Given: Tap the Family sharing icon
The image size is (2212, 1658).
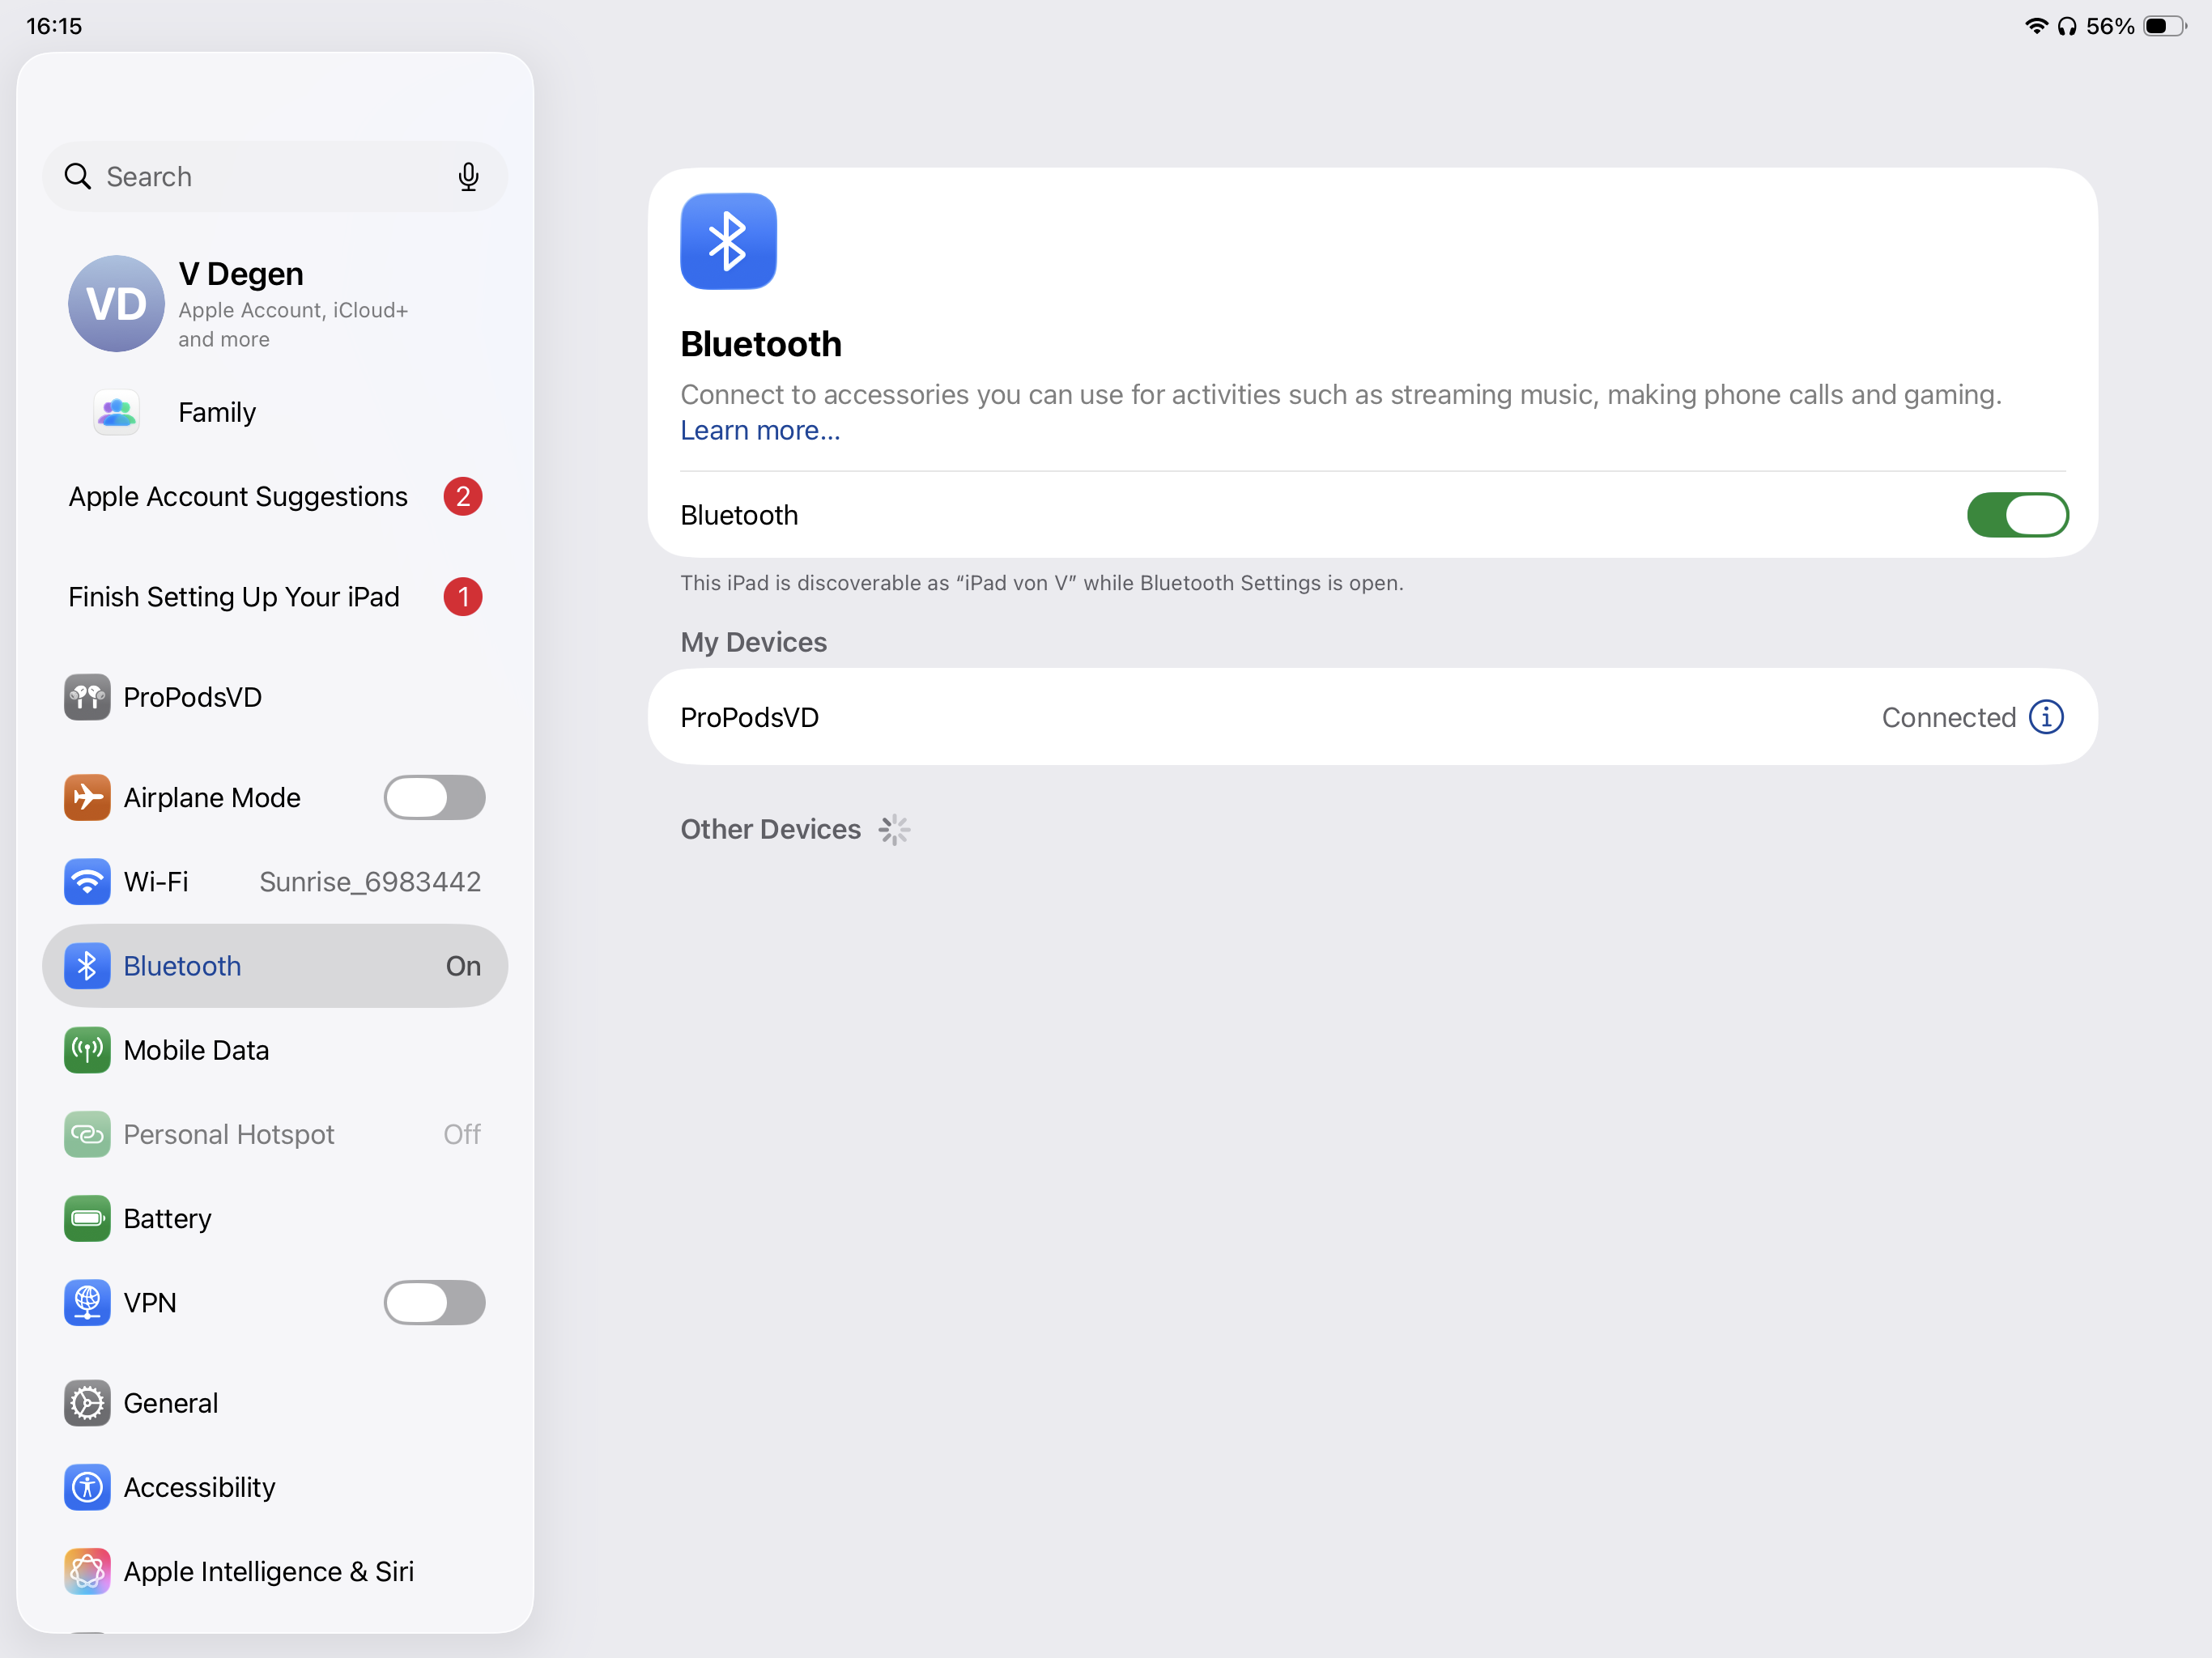Looking at the screenshot, I should (116, 412).
